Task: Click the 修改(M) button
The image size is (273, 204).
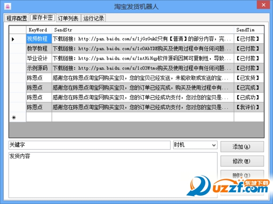Action: click(242, 161)
